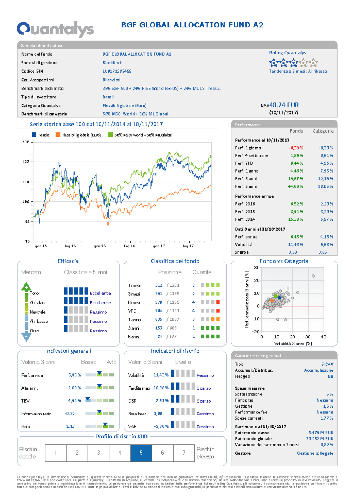
Task: Click the TEV gauge marker
Action: [x=88, y=399]
